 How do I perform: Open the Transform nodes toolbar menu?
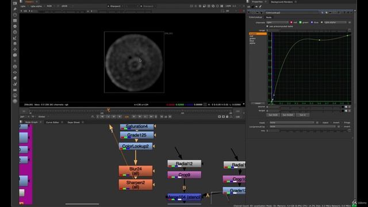pyautogui.click(x=15, y=49)
